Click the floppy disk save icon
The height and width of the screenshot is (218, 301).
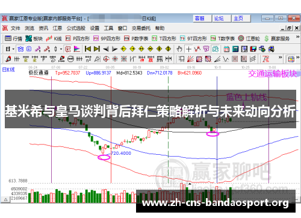click(x=253, y=49)
